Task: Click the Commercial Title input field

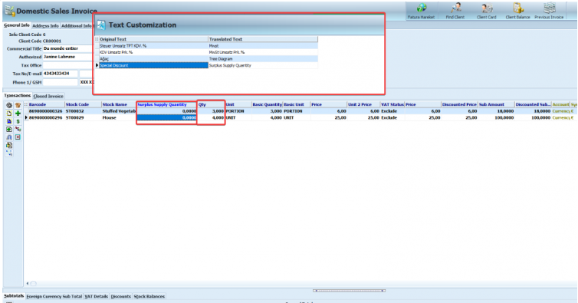Action: pyautogui.click(x=67, y=48)
